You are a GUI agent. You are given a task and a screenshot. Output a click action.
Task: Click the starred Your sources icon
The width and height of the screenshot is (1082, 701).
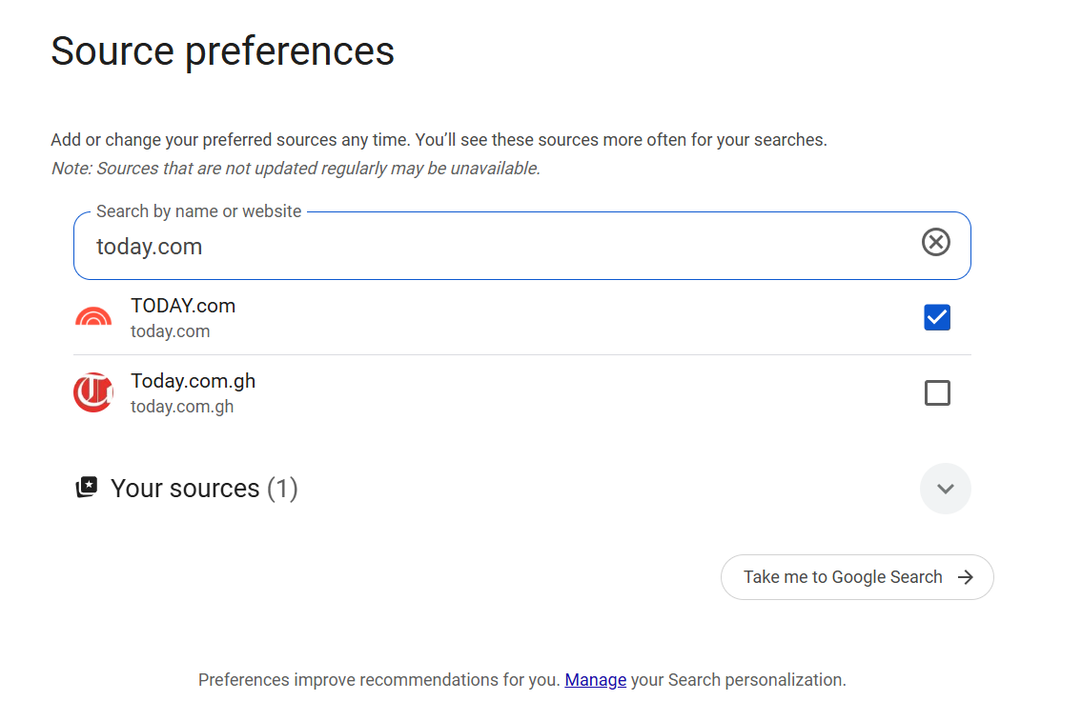click(87, 488)
